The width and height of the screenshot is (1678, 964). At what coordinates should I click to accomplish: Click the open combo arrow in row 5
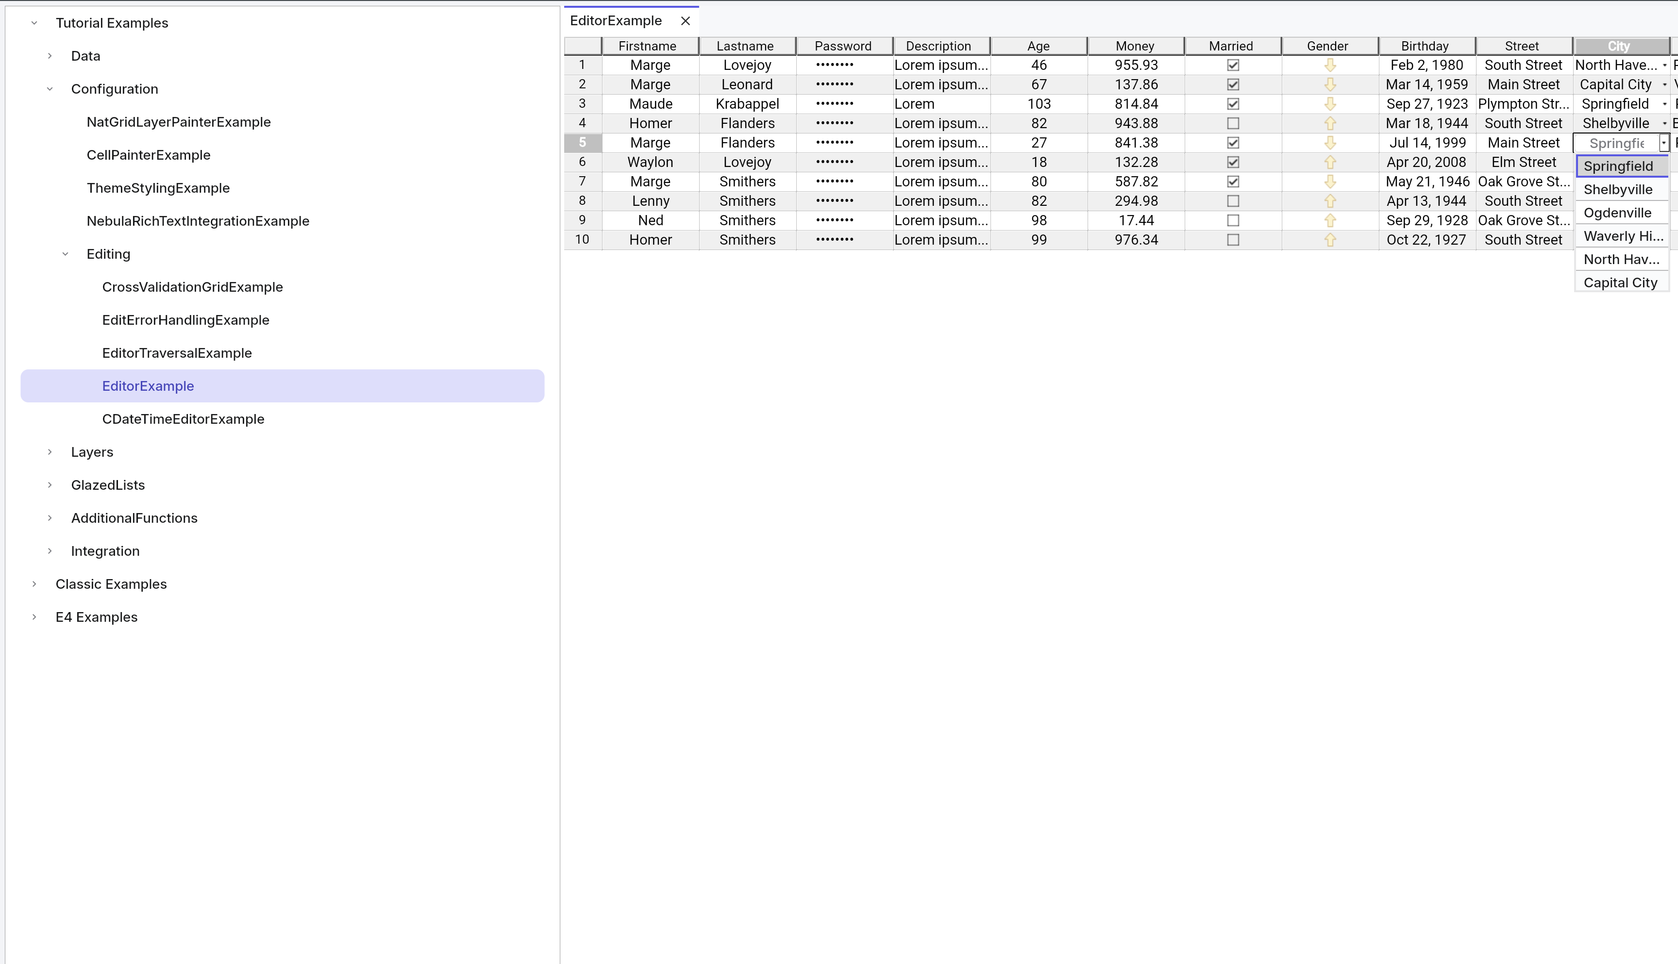pyautogui.click(x=1663, y=143)
